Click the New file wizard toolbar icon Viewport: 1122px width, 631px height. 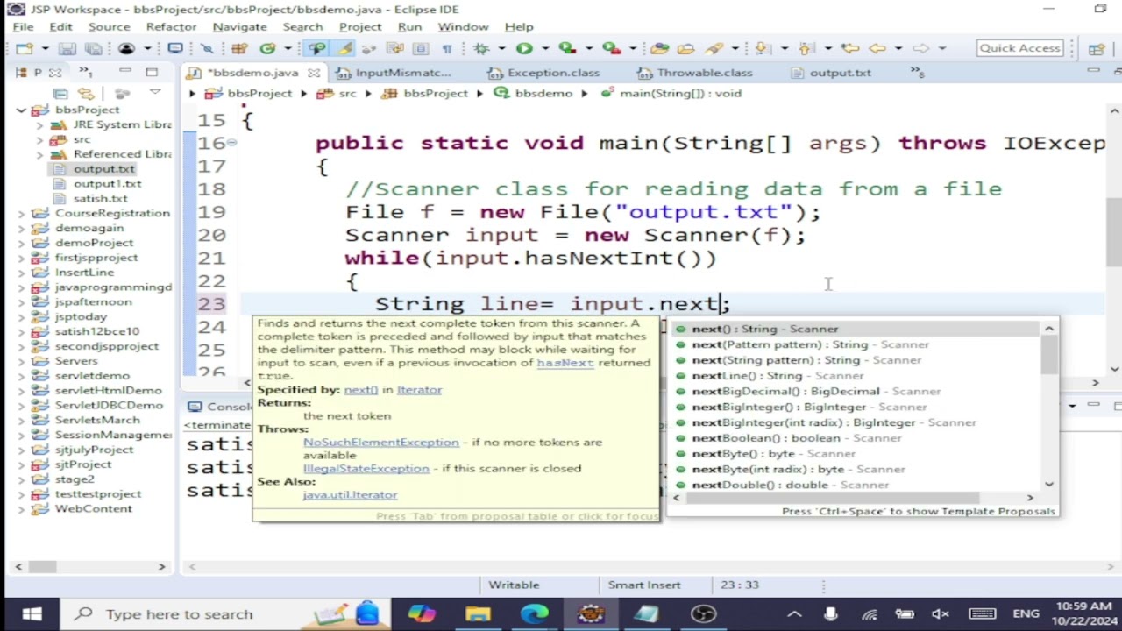point(25,49)
